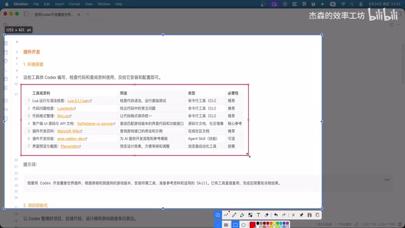Open the large red current-color picker

252,225
